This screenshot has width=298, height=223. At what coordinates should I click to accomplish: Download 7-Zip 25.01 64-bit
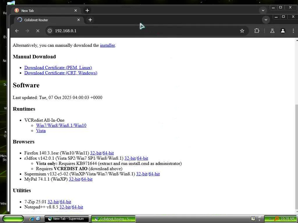coord(65,202)
